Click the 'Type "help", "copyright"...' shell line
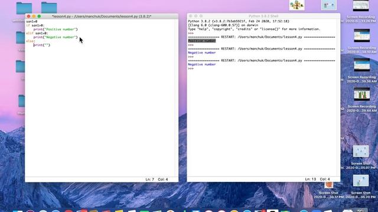The image size is (378, 212). [x=254, y=29]
